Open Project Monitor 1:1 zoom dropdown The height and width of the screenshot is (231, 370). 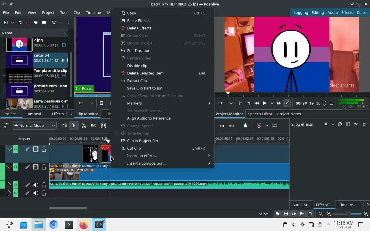click(225, 103)
